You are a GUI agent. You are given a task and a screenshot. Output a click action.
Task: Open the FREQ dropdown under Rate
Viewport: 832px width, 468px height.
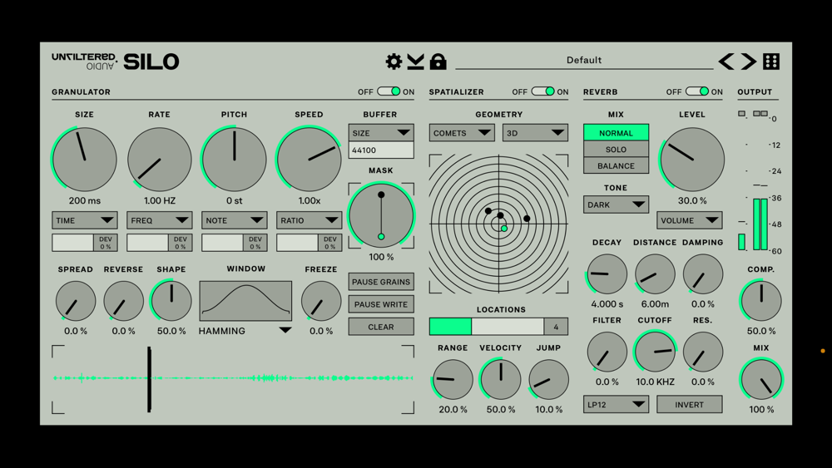[x=159, y=220]
